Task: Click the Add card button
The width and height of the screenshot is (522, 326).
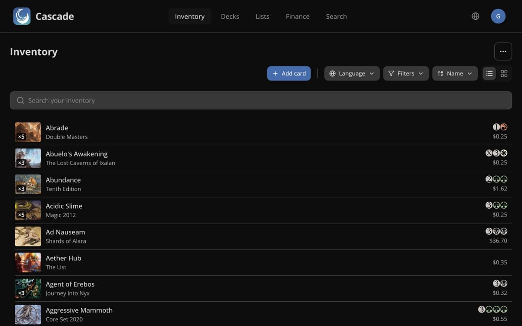Action: [289, 73]
